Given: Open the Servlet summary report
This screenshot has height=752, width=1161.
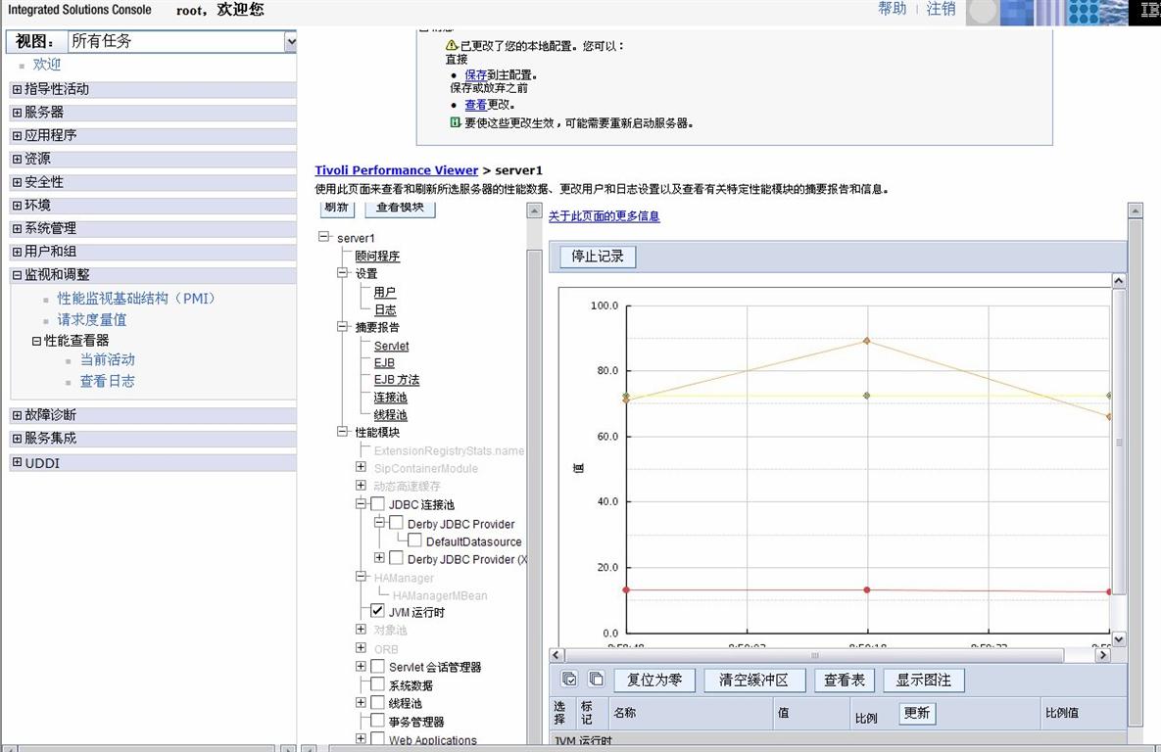Looking at the screenshot, I should point(391,346).
